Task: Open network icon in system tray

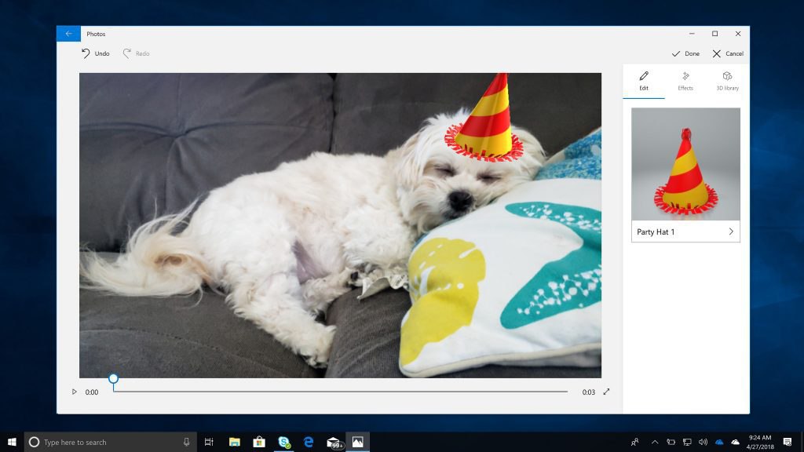Action: (x=687, y=442)
